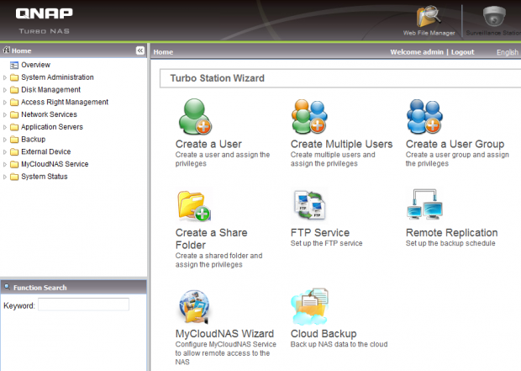Select External Device in the tree
The height and width of the screenshot is (371, 521).
tap(46, 151)
